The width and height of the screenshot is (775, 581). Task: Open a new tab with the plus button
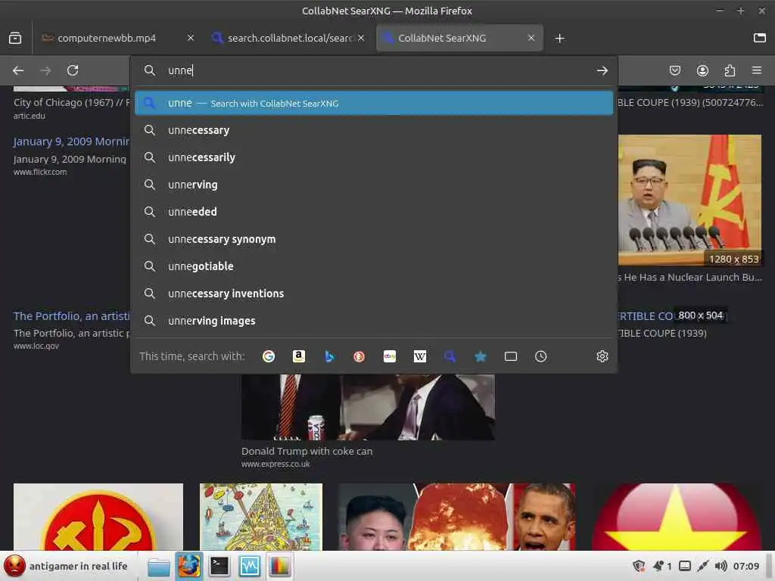(559, 38)
